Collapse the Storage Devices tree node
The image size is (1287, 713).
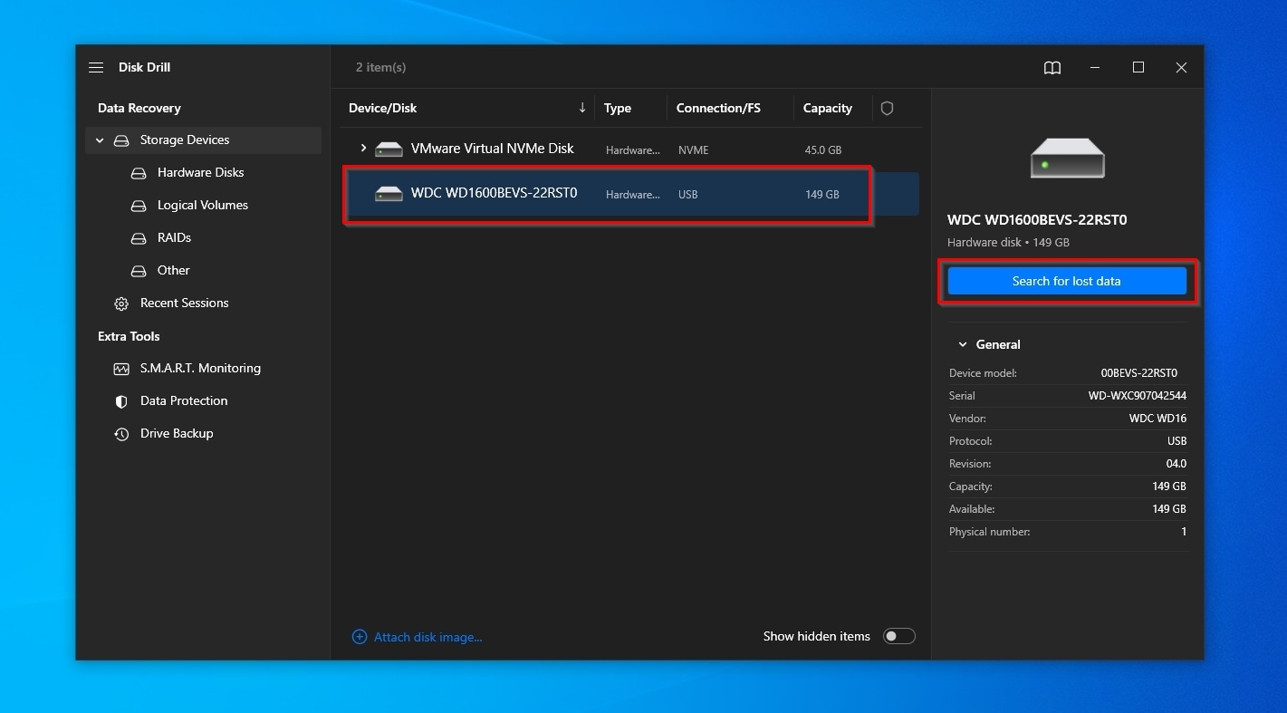(x=100, y=140)
